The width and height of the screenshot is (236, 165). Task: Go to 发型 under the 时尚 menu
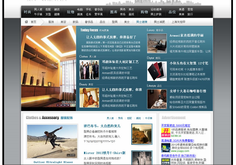point(48,14)
